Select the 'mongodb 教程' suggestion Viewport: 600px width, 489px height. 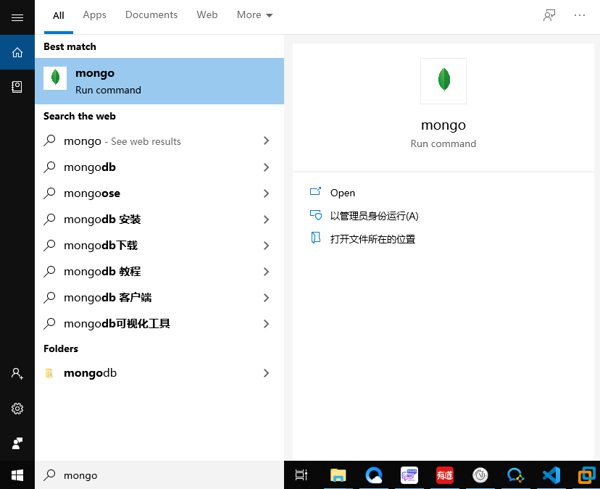pos(159,272)
